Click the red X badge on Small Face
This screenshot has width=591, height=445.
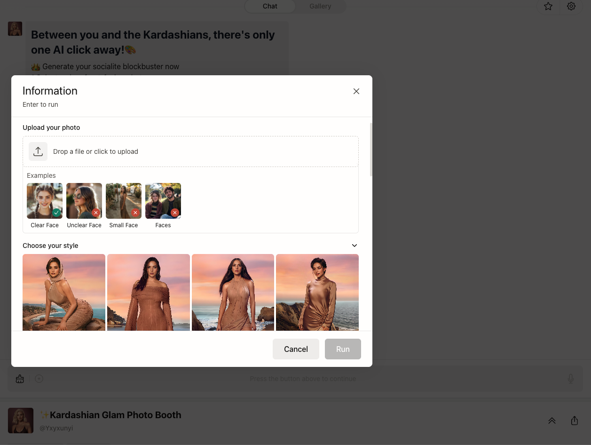[x=135, y=213]
